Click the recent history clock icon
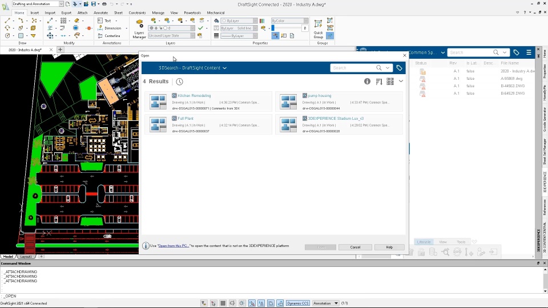Image resolution: width=548 pixels, height=308 pixels. point(179,82)
